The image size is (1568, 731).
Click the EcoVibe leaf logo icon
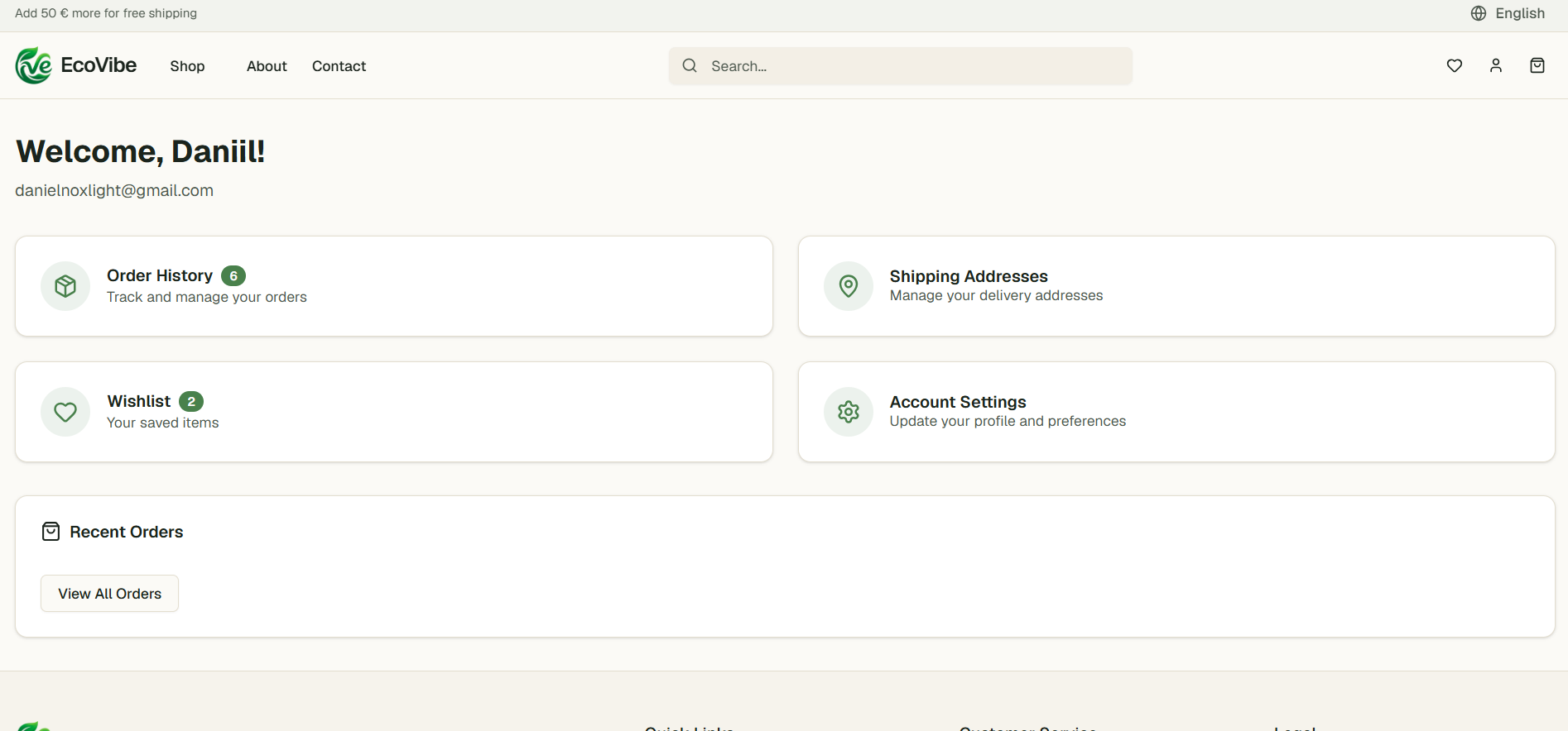click(x=33, y=65)
